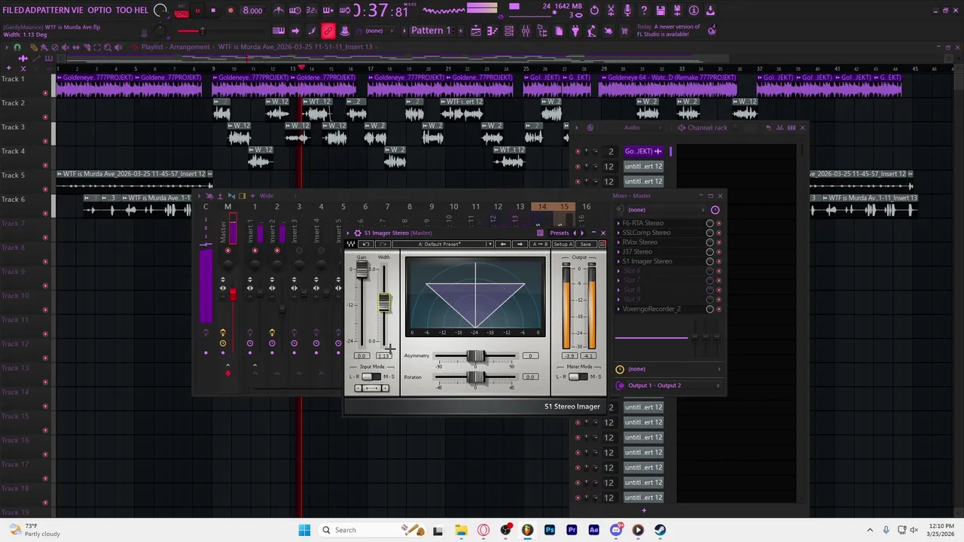Viewport: 964px width, 542px height.
Task: Click the info icon in top toolbar
Action: (x=694, y=11)
